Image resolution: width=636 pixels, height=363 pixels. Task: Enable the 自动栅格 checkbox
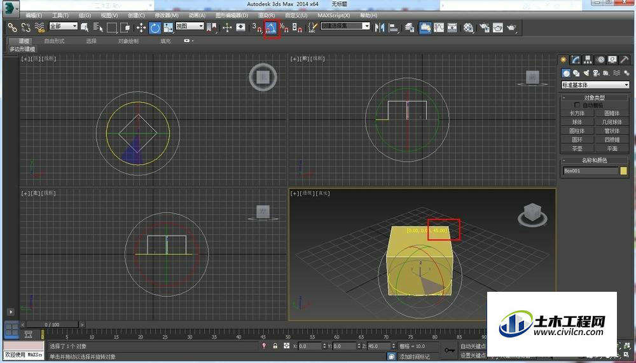[577, 105]
